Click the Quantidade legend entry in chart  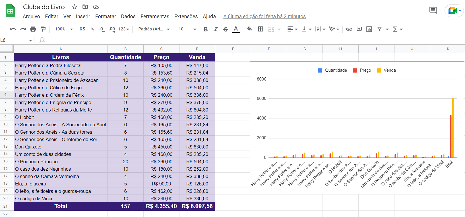click(332, 70)
